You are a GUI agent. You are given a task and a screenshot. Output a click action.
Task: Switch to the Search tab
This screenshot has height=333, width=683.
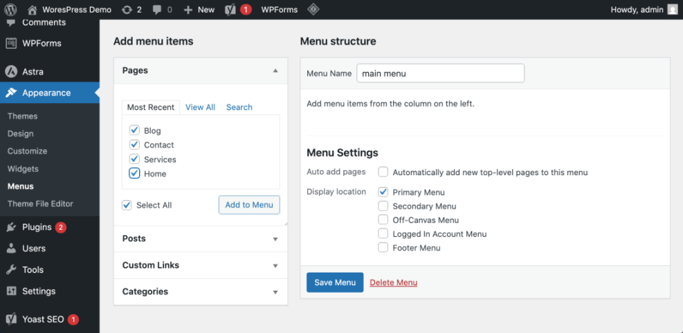coord(239,107)
